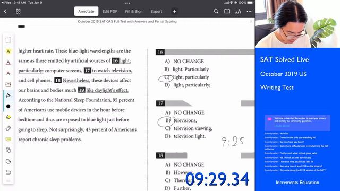This screenshot has width=340, height=191.
Task: Select the yellow highlighter marker tool
Action: (8, 117)
